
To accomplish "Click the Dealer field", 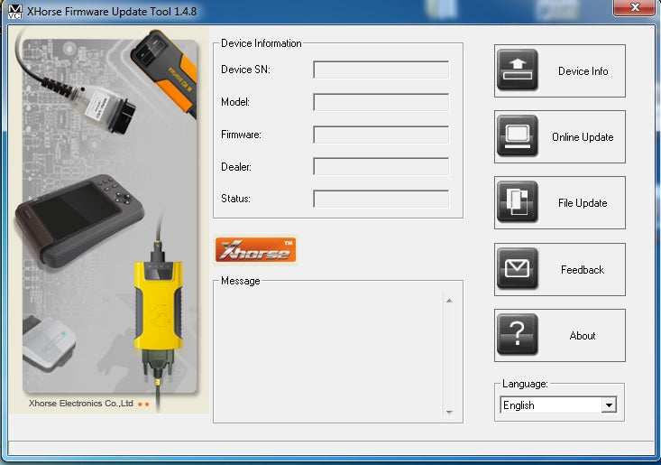I will (x=381, y=167).
